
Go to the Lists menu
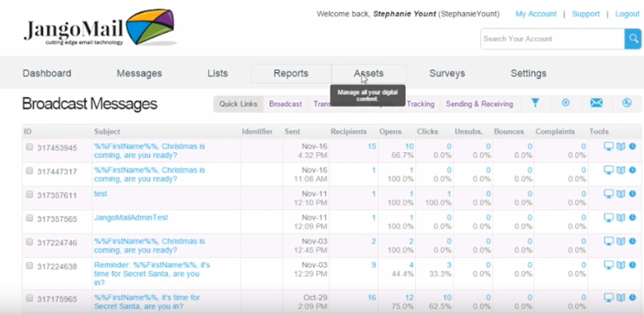(218, 73)
